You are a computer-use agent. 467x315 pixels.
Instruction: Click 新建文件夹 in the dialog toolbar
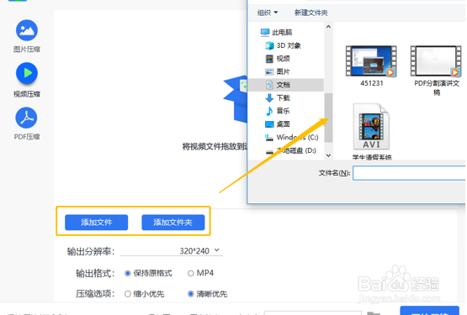coord(311,13)
